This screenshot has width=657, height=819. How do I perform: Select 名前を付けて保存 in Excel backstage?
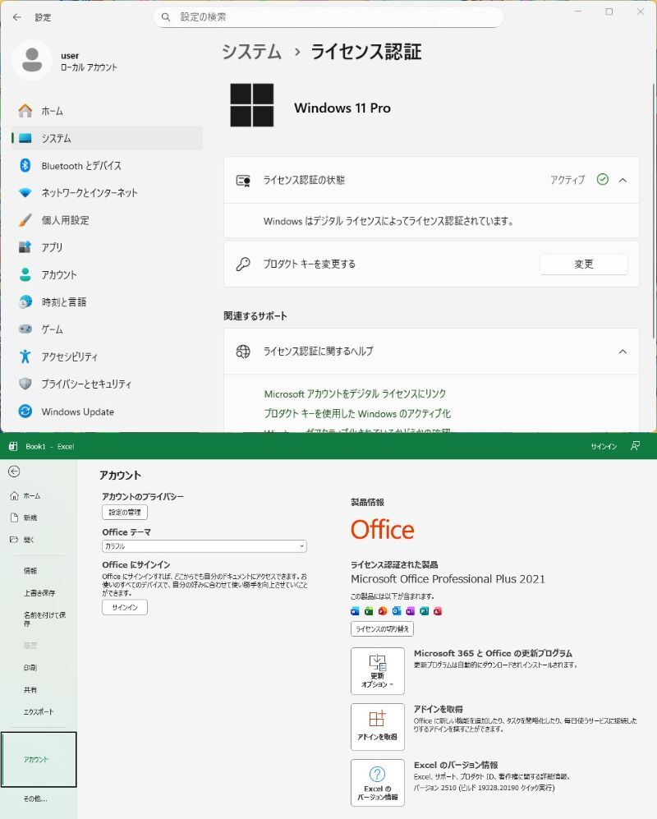pos(39,619)
